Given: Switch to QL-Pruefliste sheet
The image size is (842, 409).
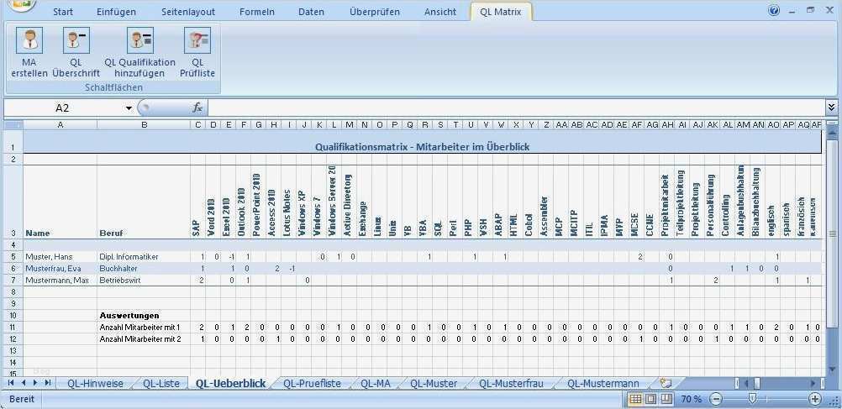Looking at the screenshot, I should pos(312,383).
